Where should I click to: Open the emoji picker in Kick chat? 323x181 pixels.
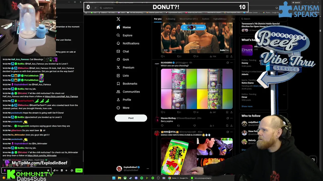point(48,170)
